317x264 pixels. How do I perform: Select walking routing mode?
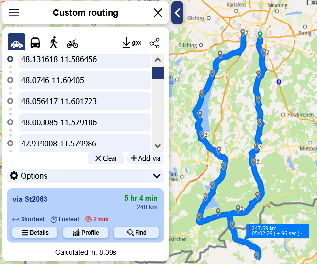(x=54, y=42)
